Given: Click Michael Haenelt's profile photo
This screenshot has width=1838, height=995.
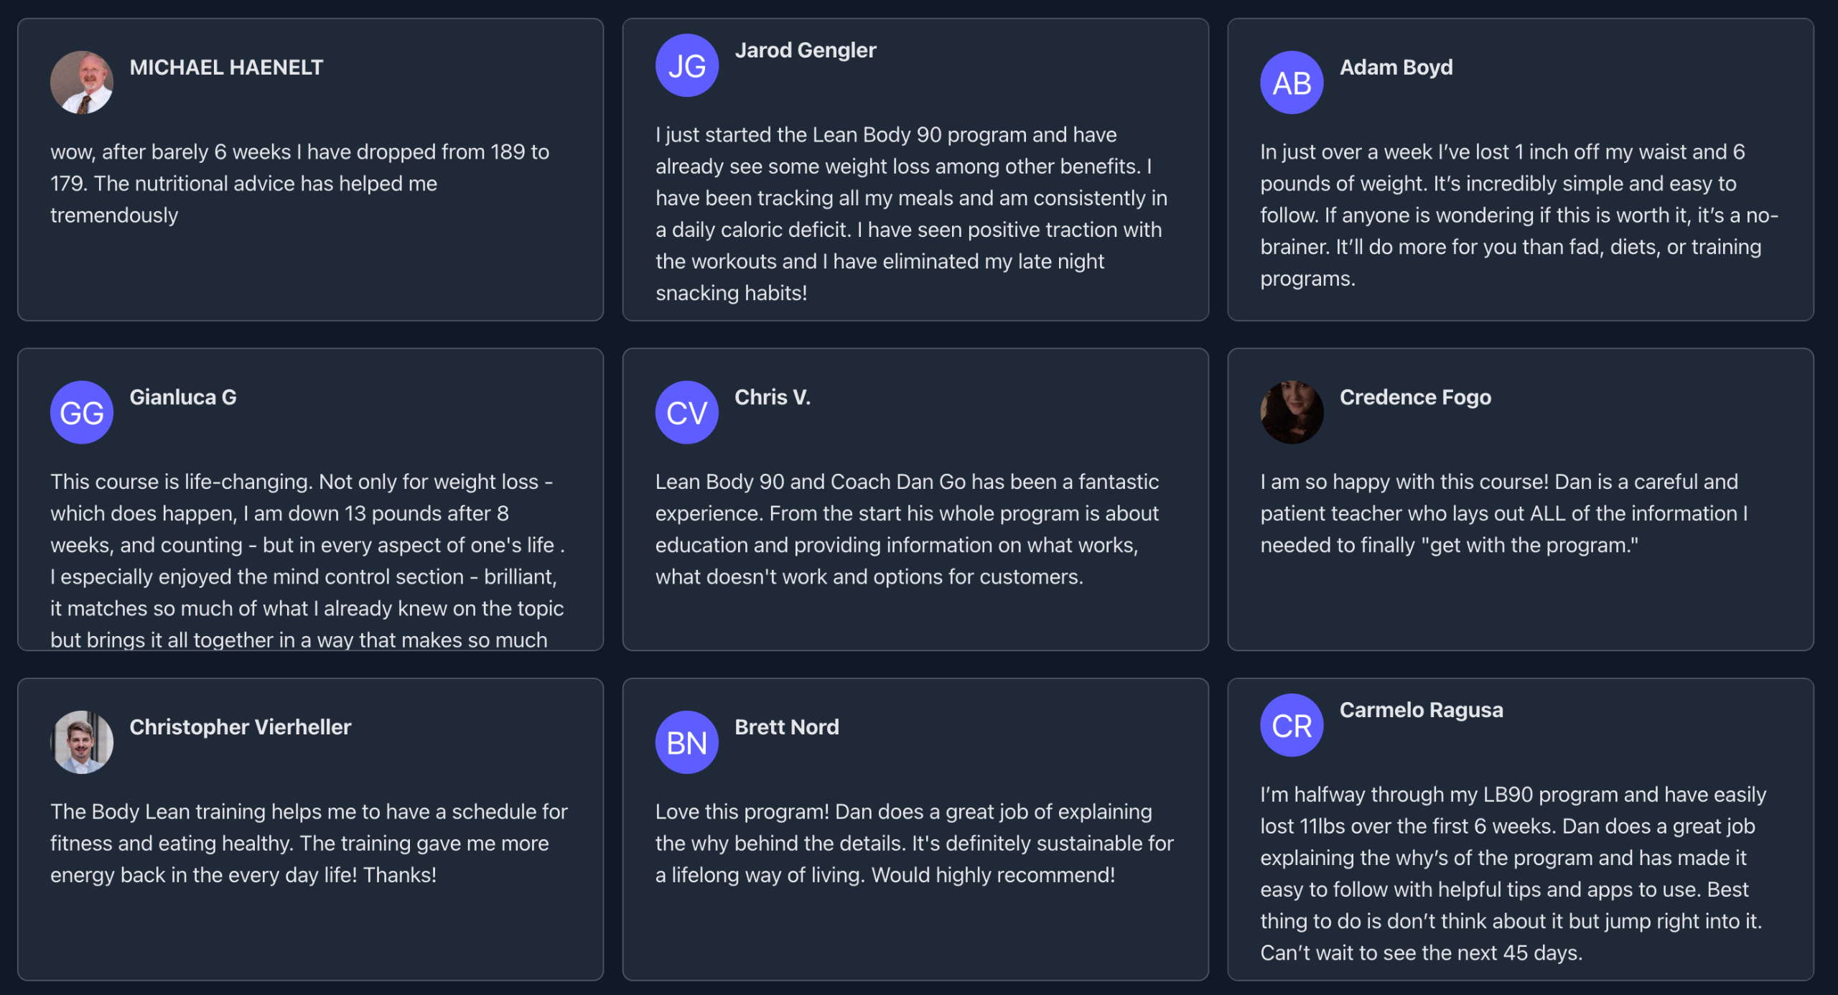Looking at the screenshot, I should coord(82,82).
